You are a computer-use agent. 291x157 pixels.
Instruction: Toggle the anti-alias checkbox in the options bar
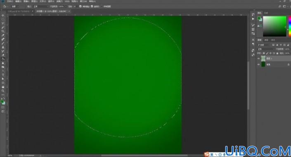point(80,6)
